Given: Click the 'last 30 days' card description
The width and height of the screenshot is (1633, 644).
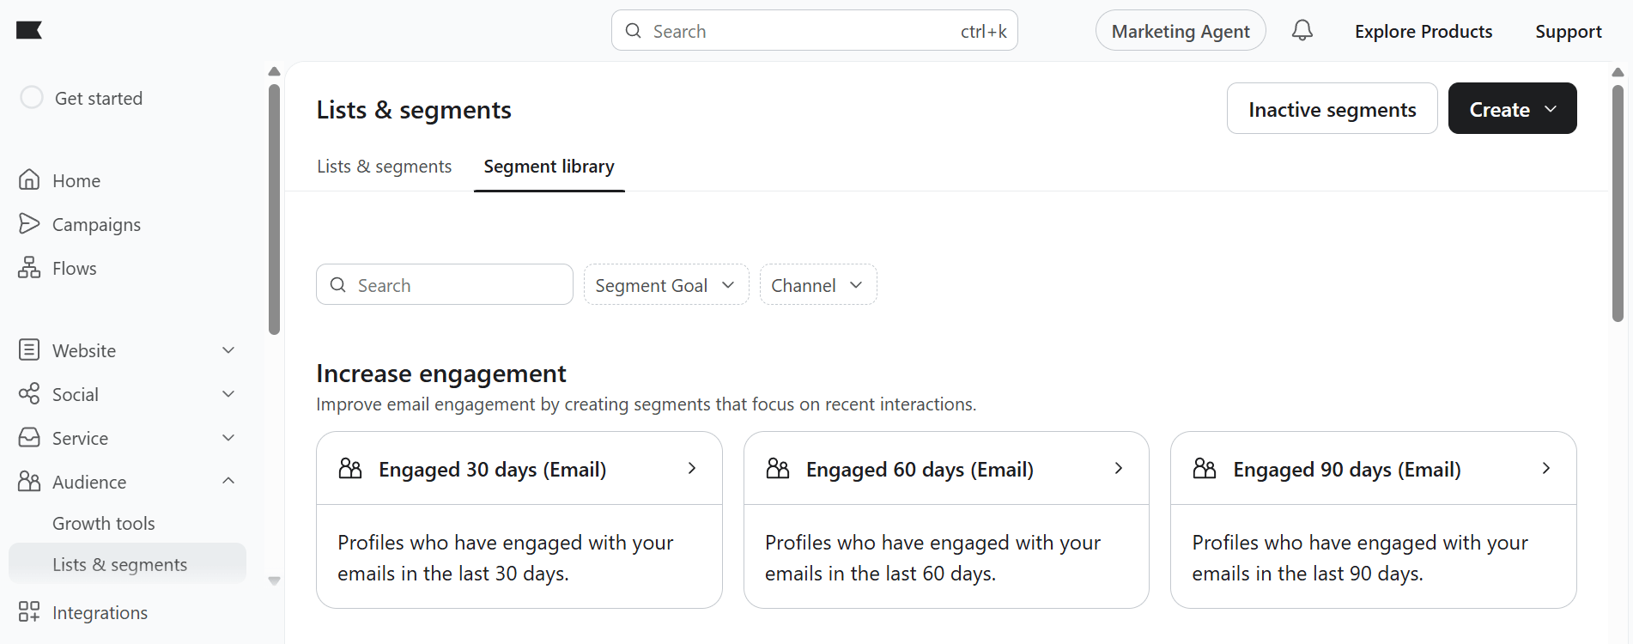Looking at the screenshot, I should pos(506,557).
